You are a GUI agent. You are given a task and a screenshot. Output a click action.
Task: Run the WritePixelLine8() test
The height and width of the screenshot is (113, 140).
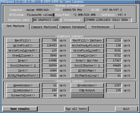pos(87,51)
